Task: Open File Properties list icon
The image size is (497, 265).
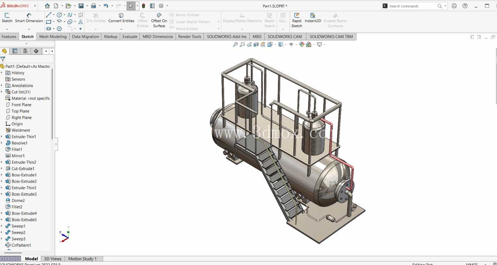Action: coord(152,6)
